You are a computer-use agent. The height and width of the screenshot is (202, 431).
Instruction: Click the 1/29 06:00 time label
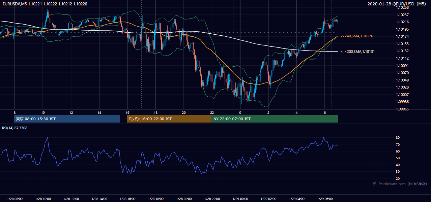click(x=324, y=199)
